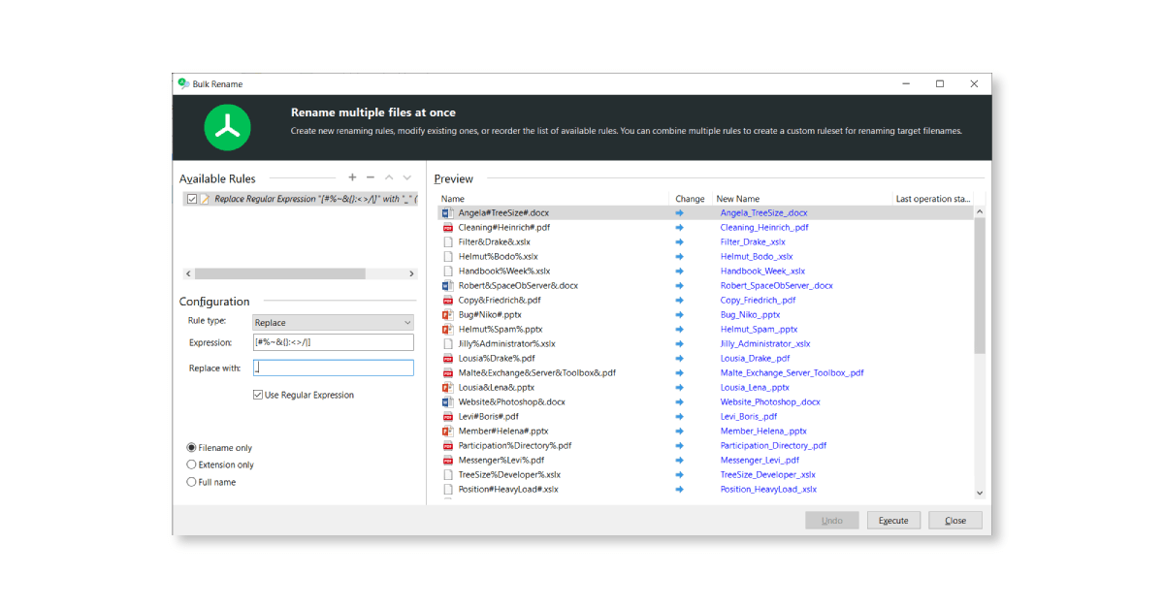Click the Expression input field
This screenshot has width=1164, height=608.
333,342
